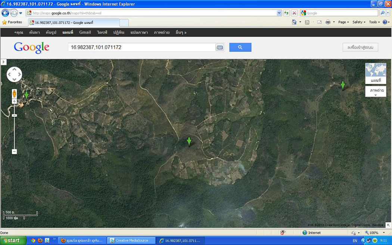
Task: Expand the left side panel arrow
Action: tap(4, 62)
